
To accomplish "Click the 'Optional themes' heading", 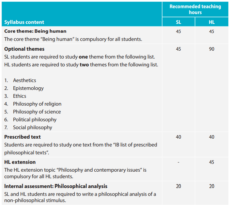I will [x=24, y=49].
